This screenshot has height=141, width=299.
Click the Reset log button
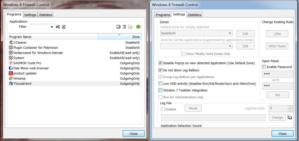pyautogui.click(x=193, y=108)
